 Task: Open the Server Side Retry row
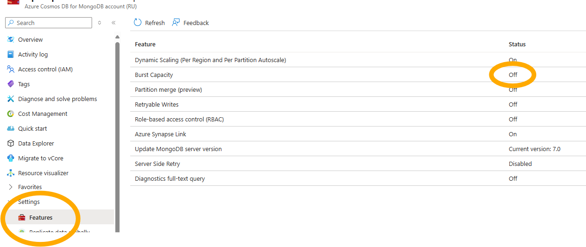(x=157, y=164)
